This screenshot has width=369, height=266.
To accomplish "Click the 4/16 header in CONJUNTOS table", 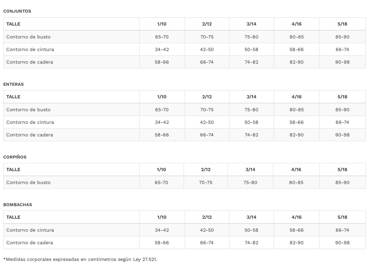I will [296, 24].
